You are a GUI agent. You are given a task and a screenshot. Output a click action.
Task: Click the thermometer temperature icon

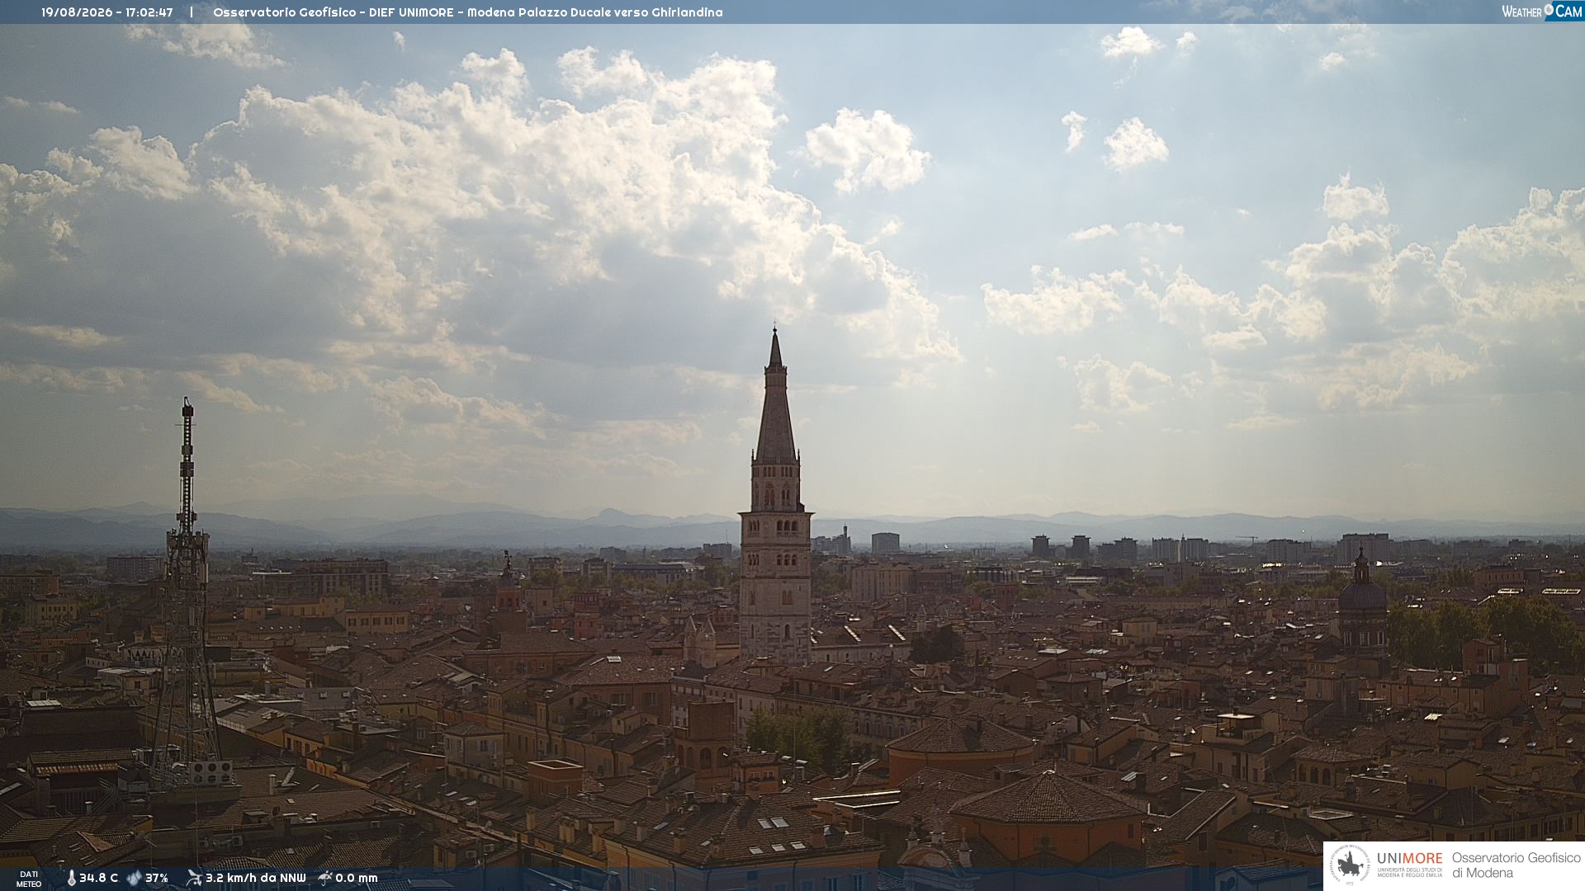tap(71, 878)
